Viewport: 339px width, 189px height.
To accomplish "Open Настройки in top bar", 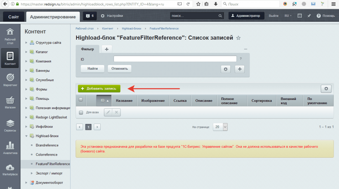I will tap(112, 16).
